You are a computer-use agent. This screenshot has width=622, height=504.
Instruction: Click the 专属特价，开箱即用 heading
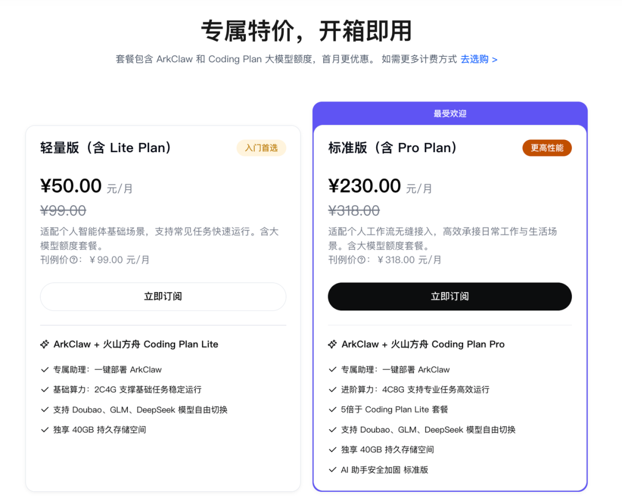306,31
